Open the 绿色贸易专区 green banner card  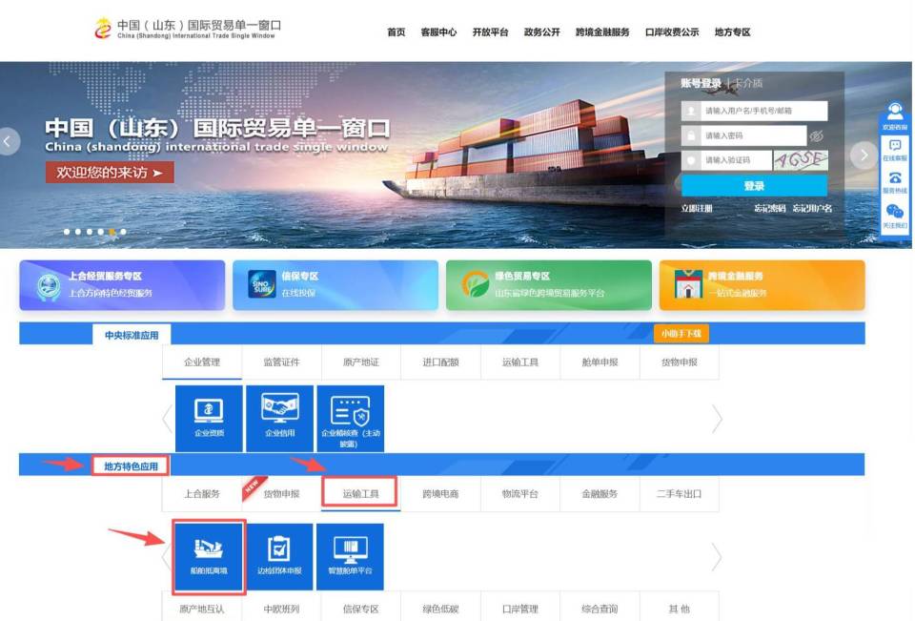549,285
